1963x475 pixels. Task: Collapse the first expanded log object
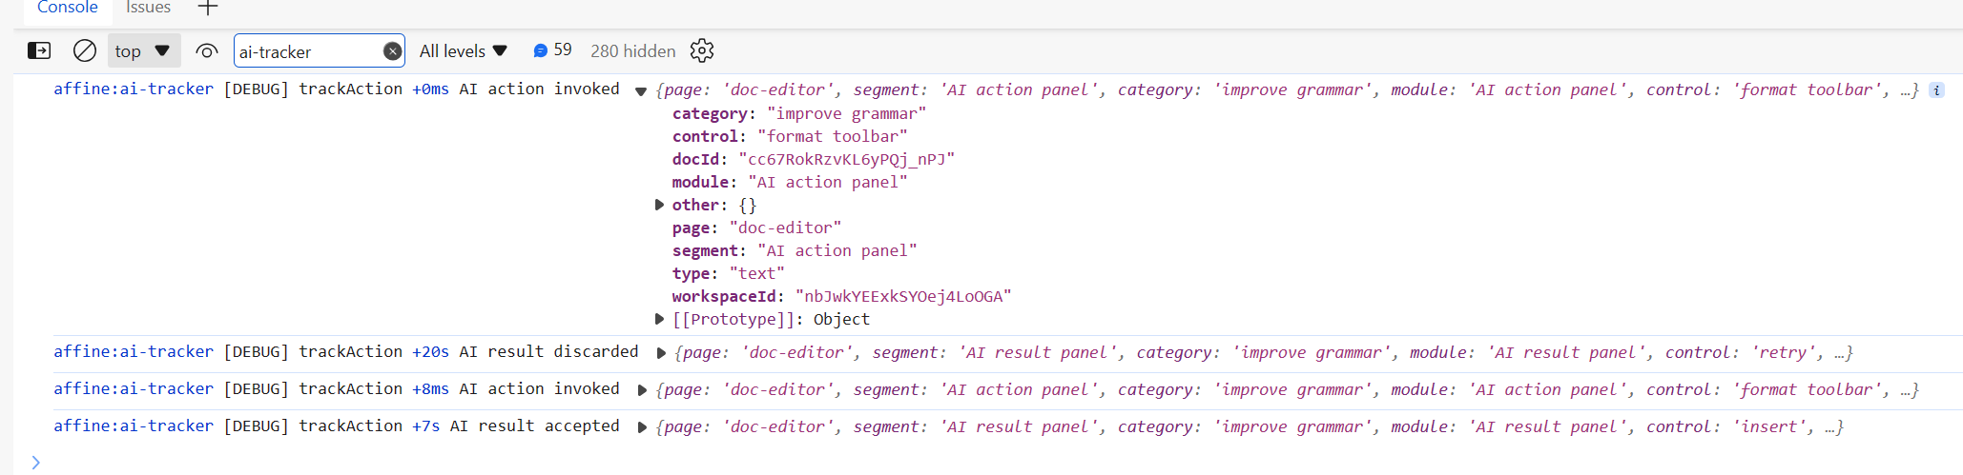pos(641,90)
